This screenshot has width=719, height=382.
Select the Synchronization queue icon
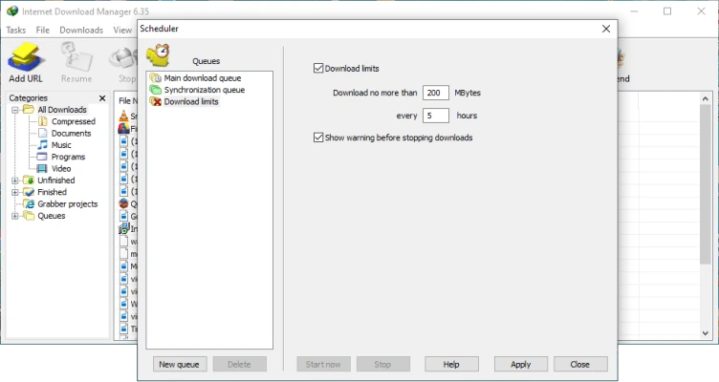(x=156, y=90)
